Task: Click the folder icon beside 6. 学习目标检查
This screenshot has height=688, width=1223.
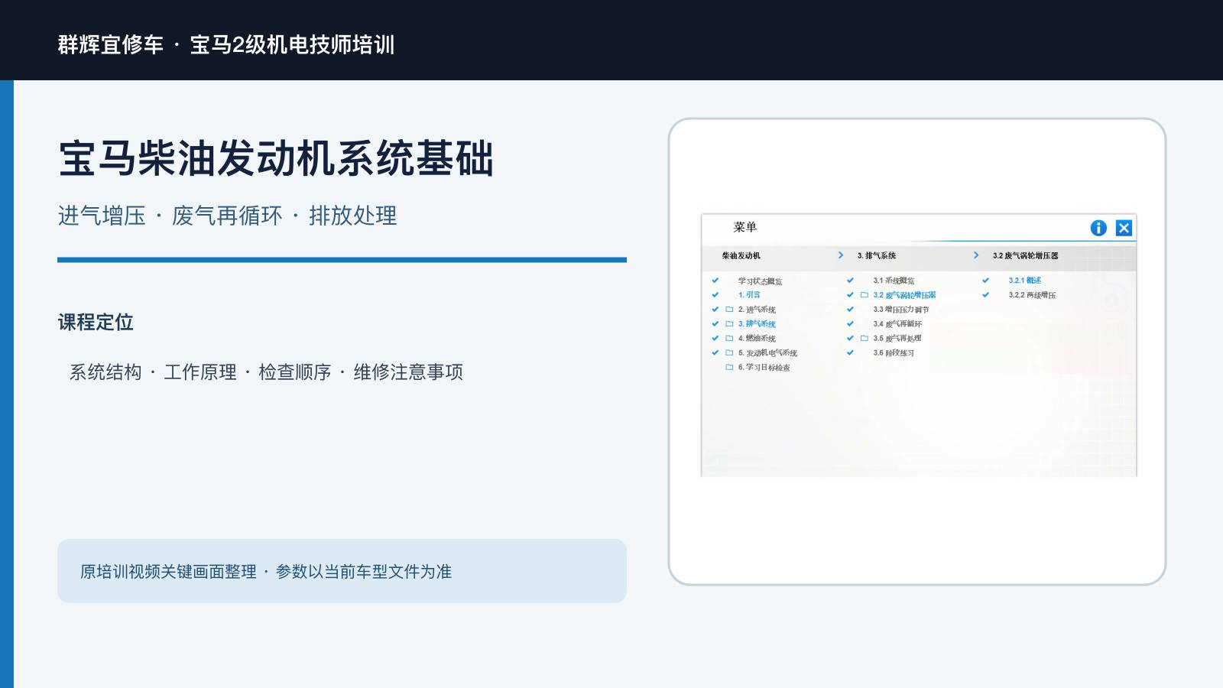Action: click(729, 367)
